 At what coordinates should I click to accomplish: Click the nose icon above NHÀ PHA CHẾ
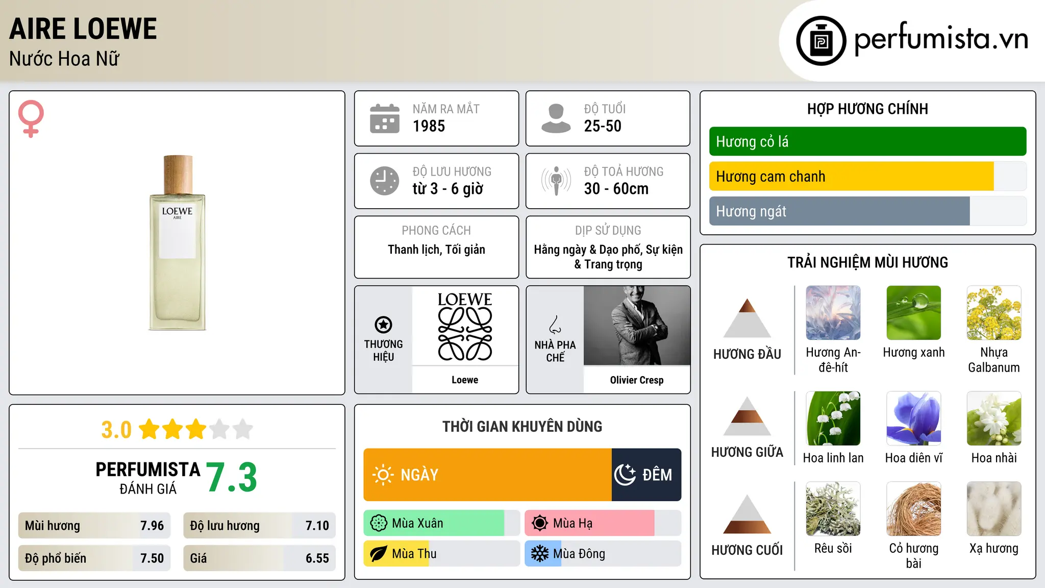(x=555, y=325)
